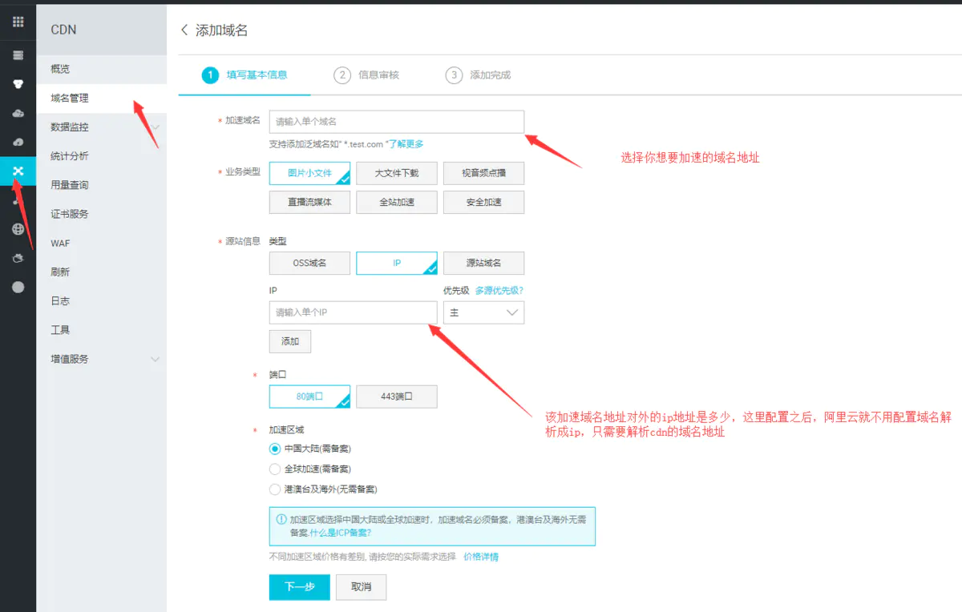
Task: Click the database-shaped sidebar icon
Action: (18, 83)
